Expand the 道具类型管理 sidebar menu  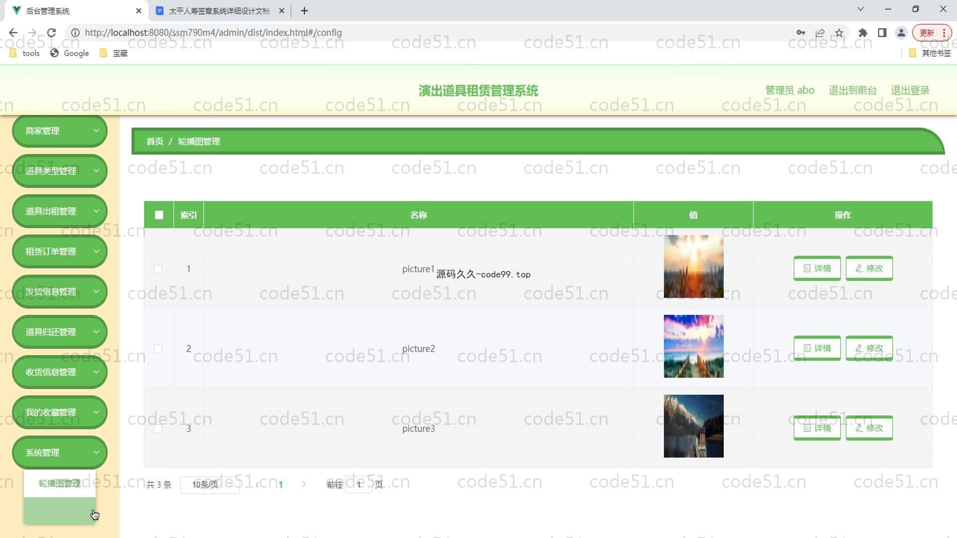pos(60,171)
